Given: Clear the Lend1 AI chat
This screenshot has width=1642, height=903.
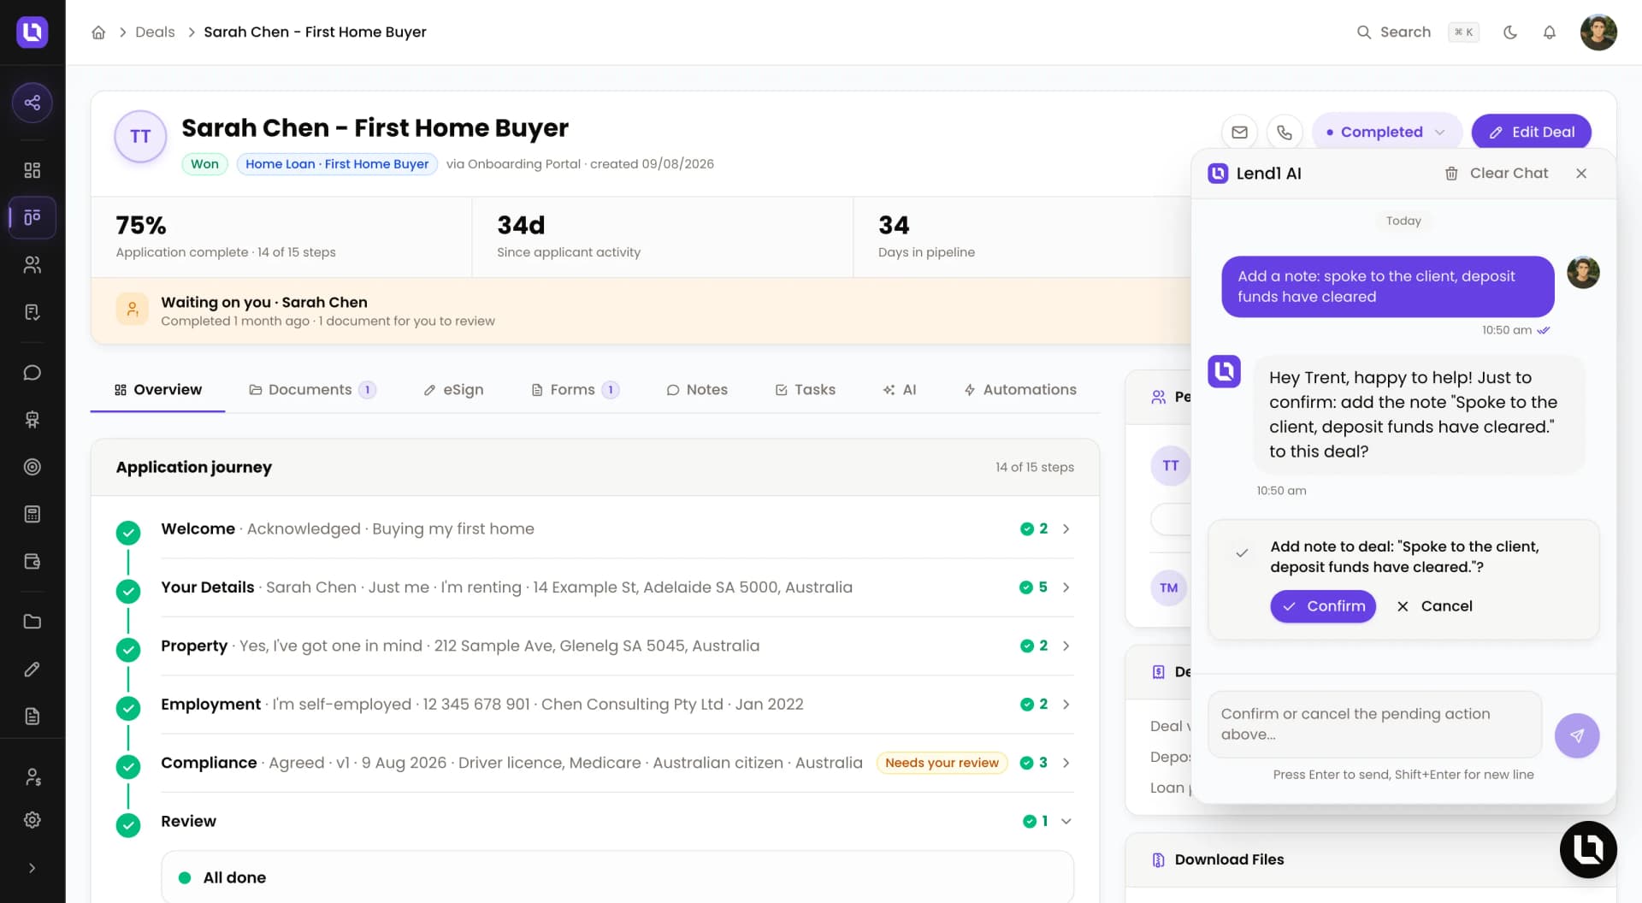Looking at the screenshot, I should [1497, 174].
